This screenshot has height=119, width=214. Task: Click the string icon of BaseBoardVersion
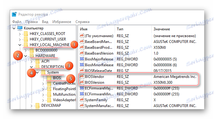(82, 53)
